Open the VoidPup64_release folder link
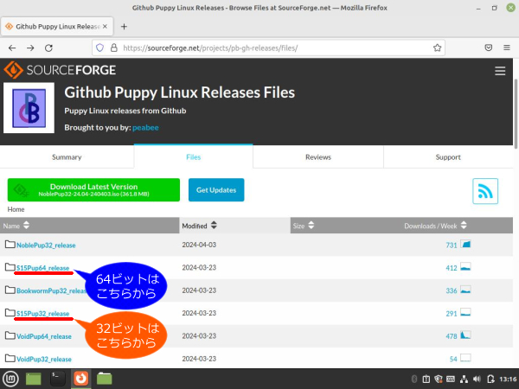 pos(44,336)
